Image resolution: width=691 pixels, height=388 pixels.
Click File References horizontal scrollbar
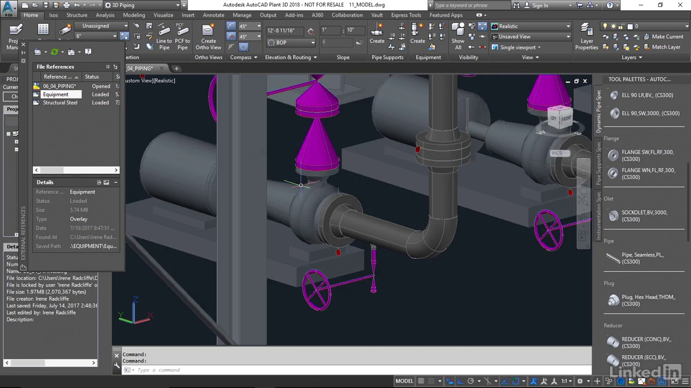tap(76, 170)
